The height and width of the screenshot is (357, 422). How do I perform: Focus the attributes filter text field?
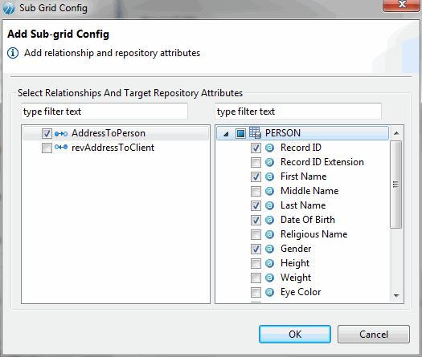298,112
